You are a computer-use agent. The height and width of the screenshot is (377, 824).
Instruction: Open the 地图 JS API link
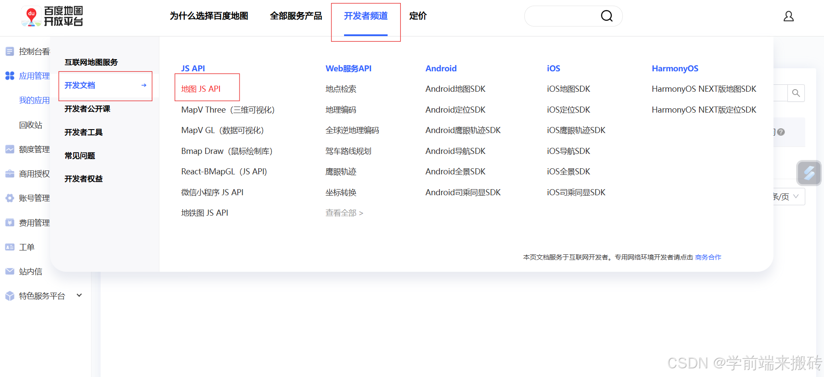201,89
